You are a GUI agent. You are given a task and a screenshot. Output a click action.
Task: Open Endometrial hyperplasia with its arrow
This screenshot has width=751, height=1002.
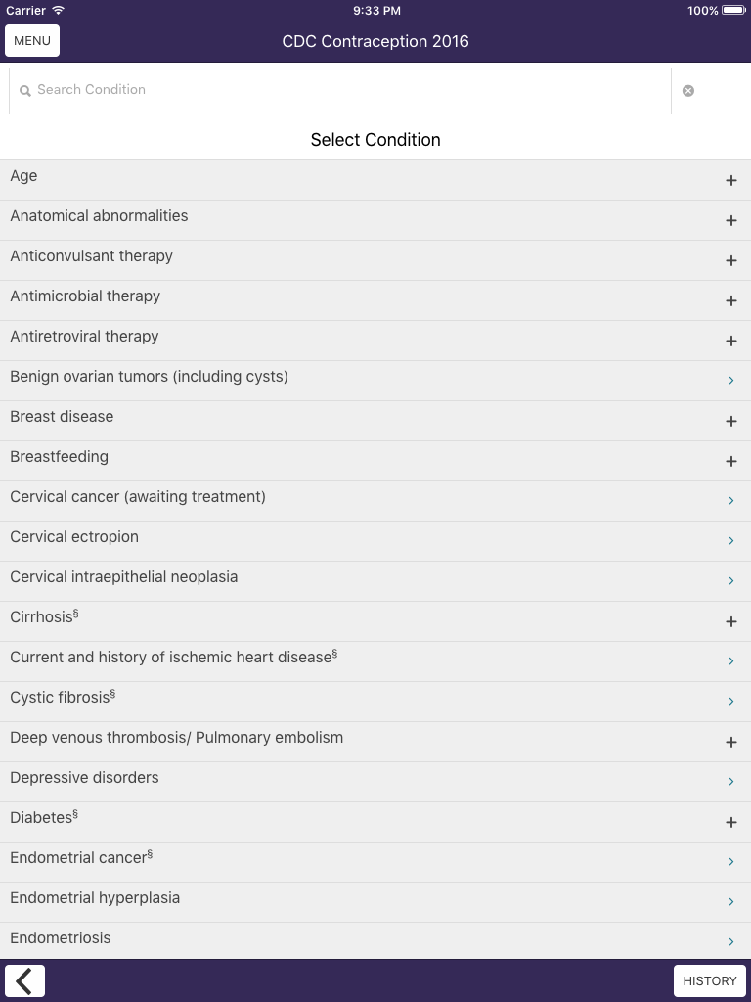(730, 902)
